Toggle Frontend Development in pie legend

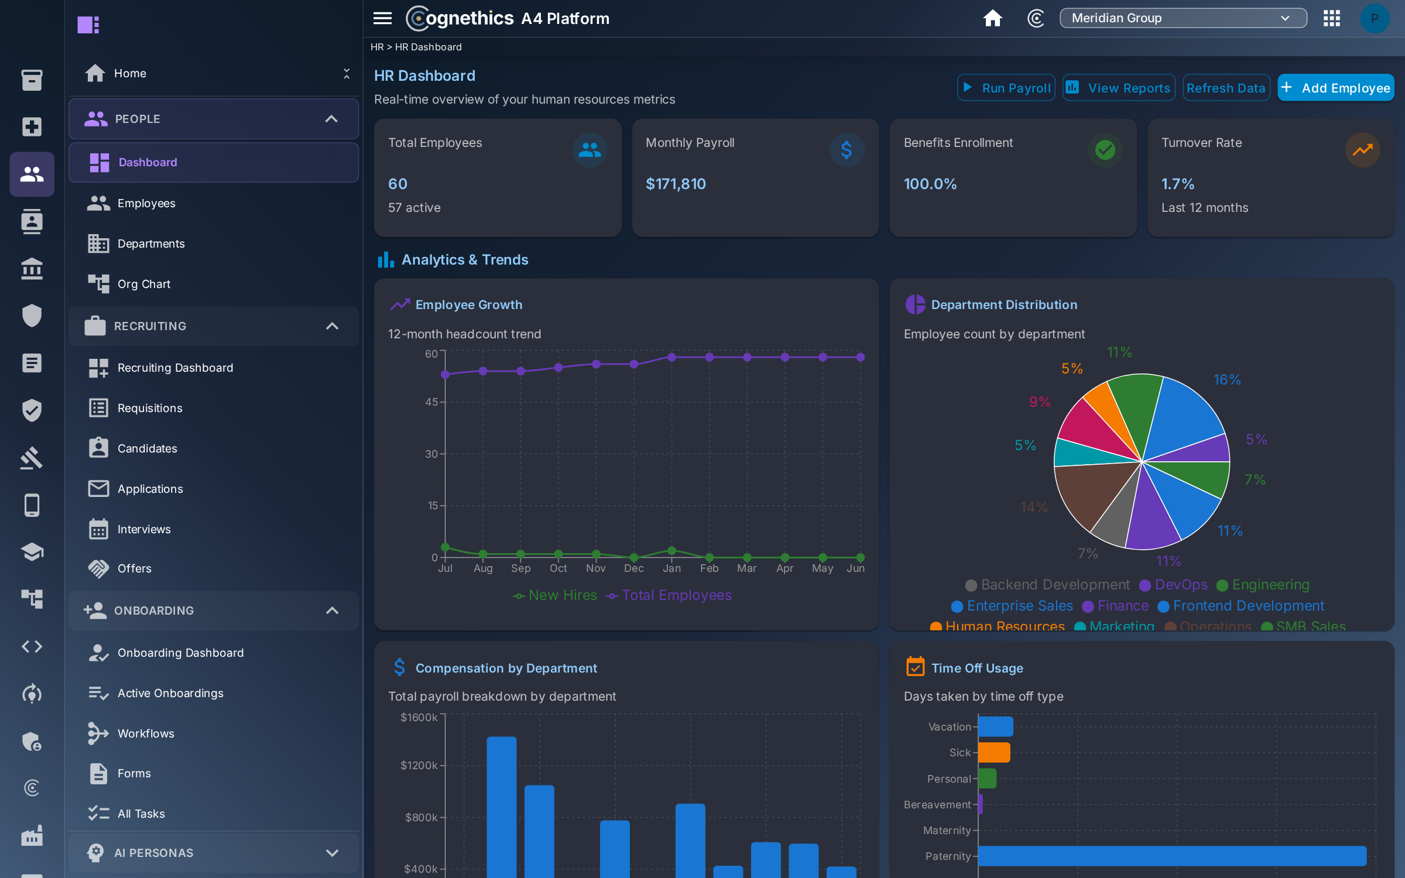tap(1241, 606)
